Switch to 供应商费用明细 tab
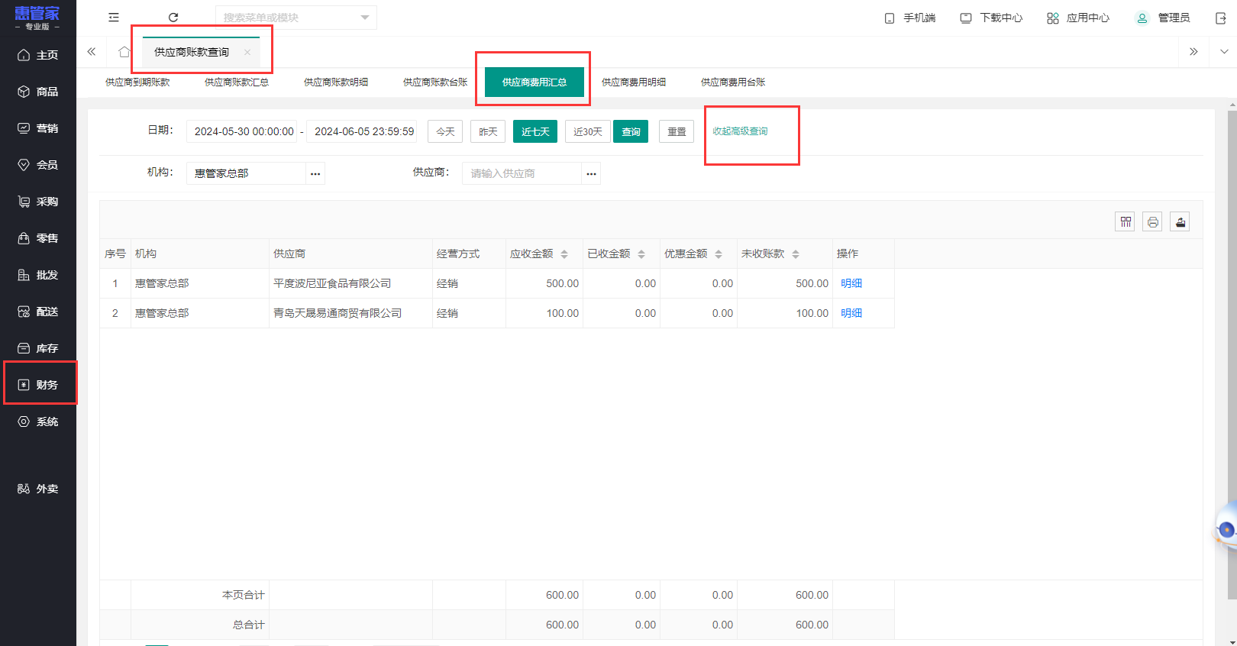 click(x=634, y=82)
